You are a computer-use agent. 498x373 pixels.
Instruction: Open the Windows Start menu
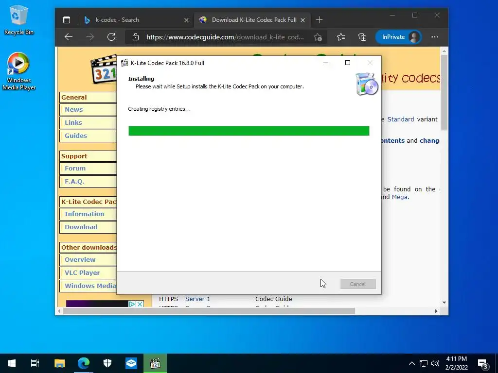click(x=12, y=363)
